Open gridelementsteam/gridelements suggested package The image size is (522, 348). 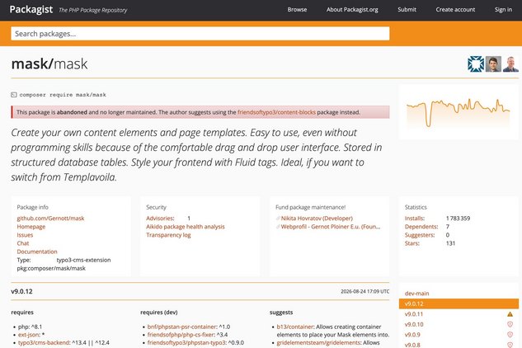coord(318,343)
